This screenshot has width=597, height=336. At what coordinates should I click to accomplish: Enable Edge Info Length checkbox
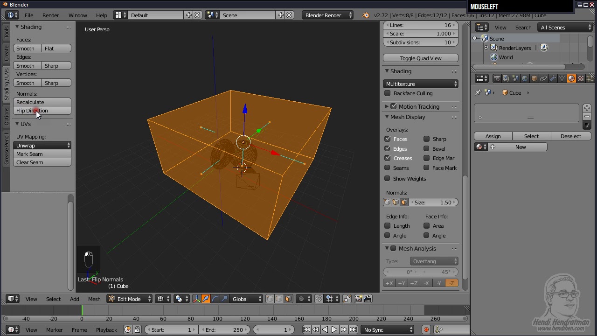[x=388, y=226]
